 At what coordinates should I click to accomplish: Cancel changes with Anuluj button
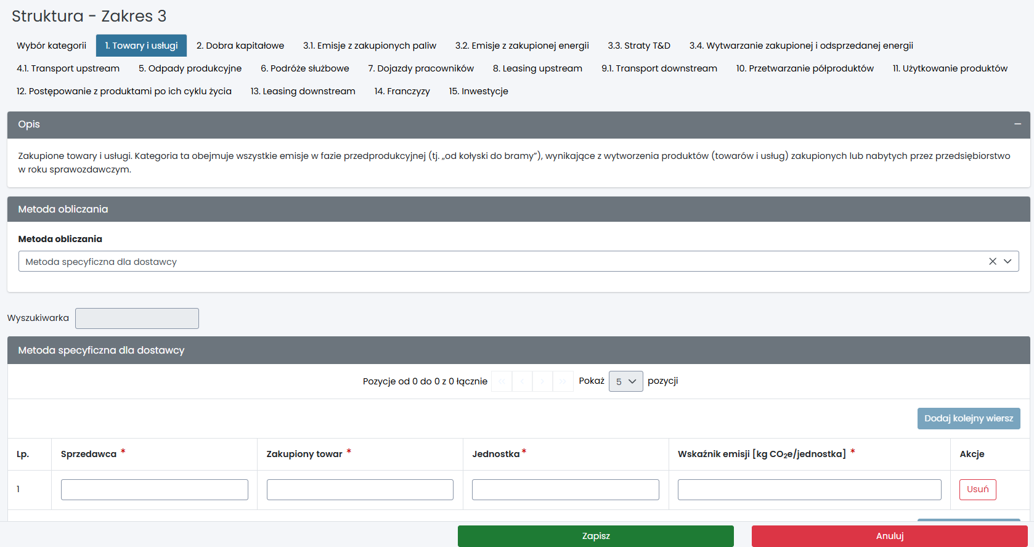(889, 536)
